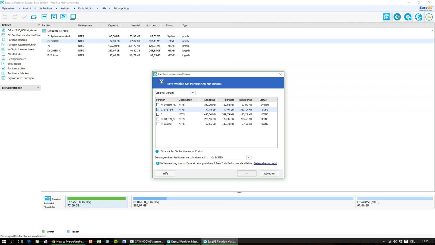Click the Diskette 1 (MBR) disk icon in list

pos(44,31)
